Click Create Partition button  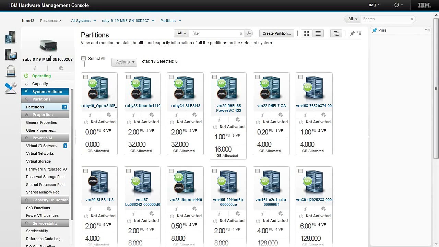point(276,33)
